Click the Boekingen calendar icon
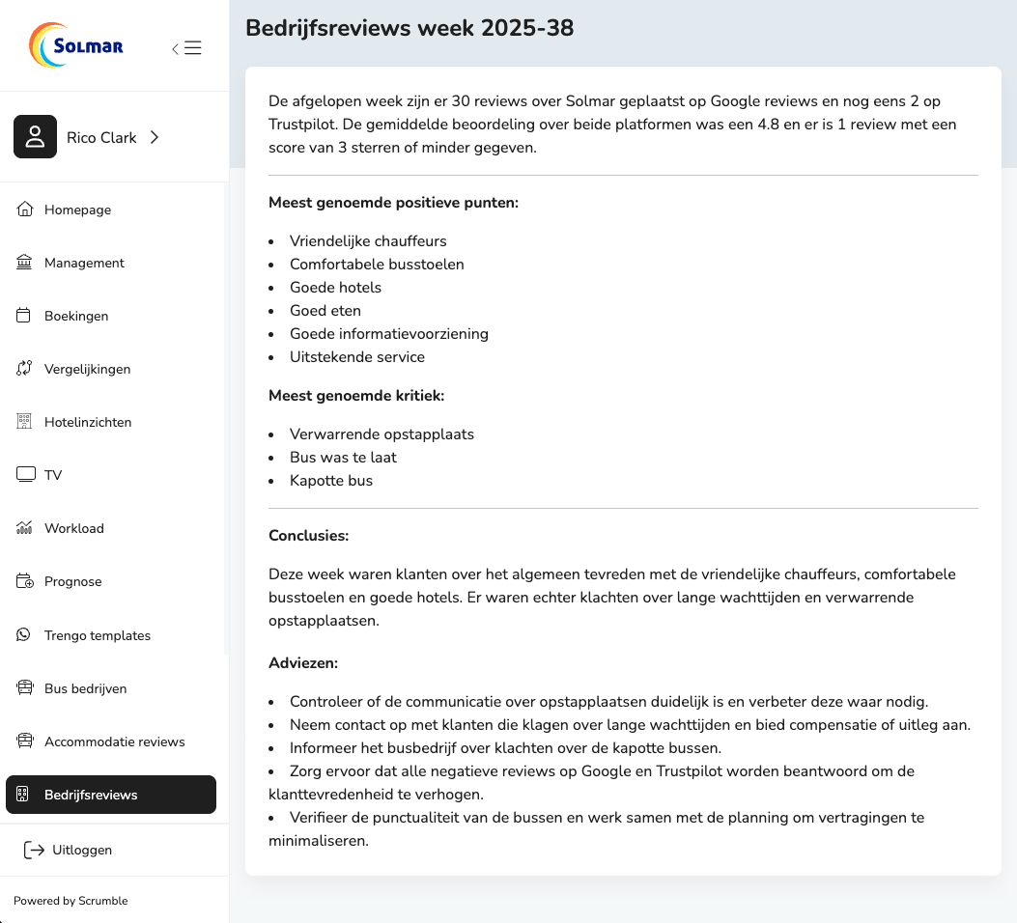This screenshot has width=1017, height=923. click(25, 316)
